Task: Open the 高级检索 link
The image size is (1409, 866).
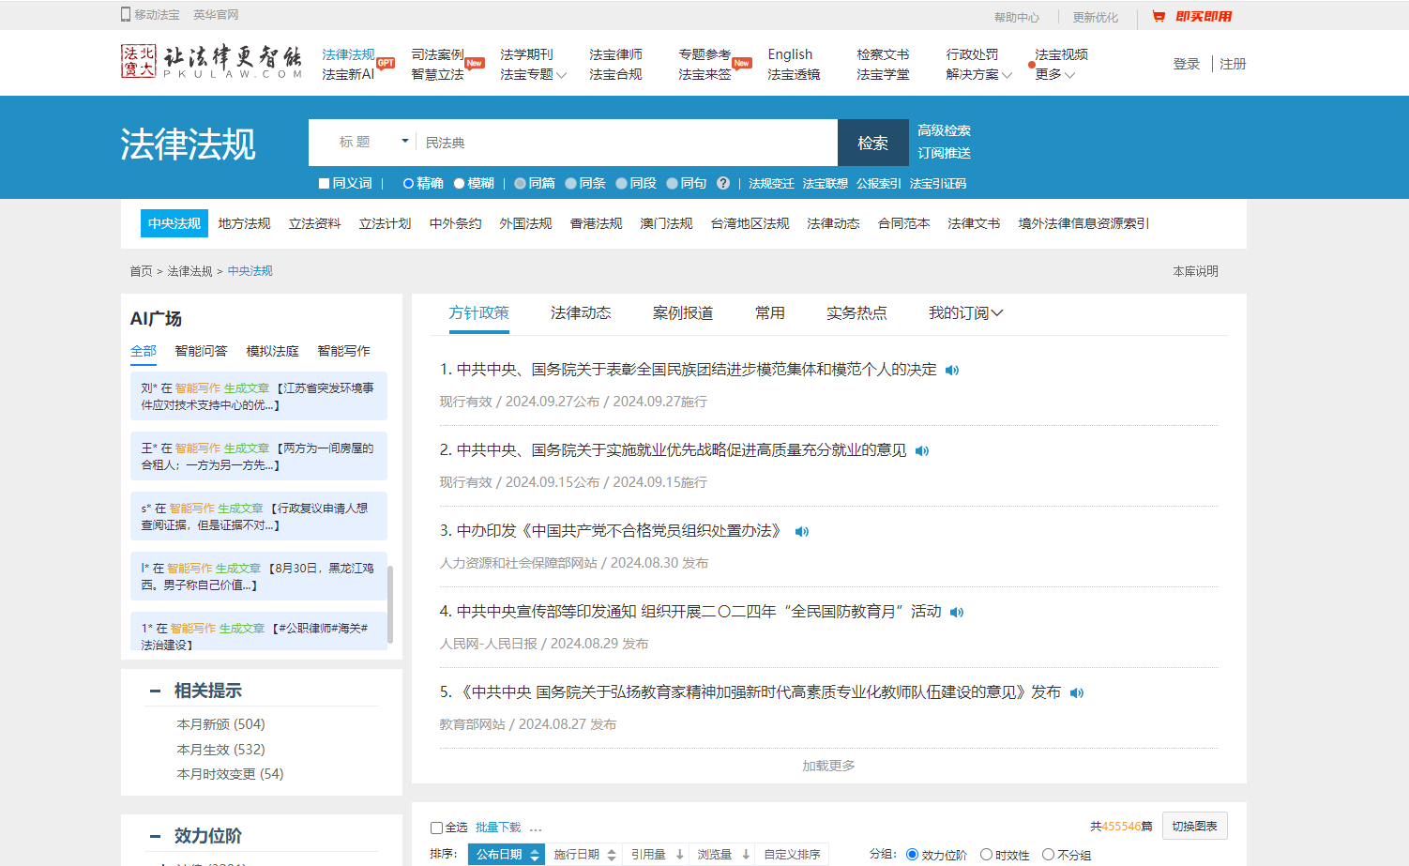Action: pos(944,130)
